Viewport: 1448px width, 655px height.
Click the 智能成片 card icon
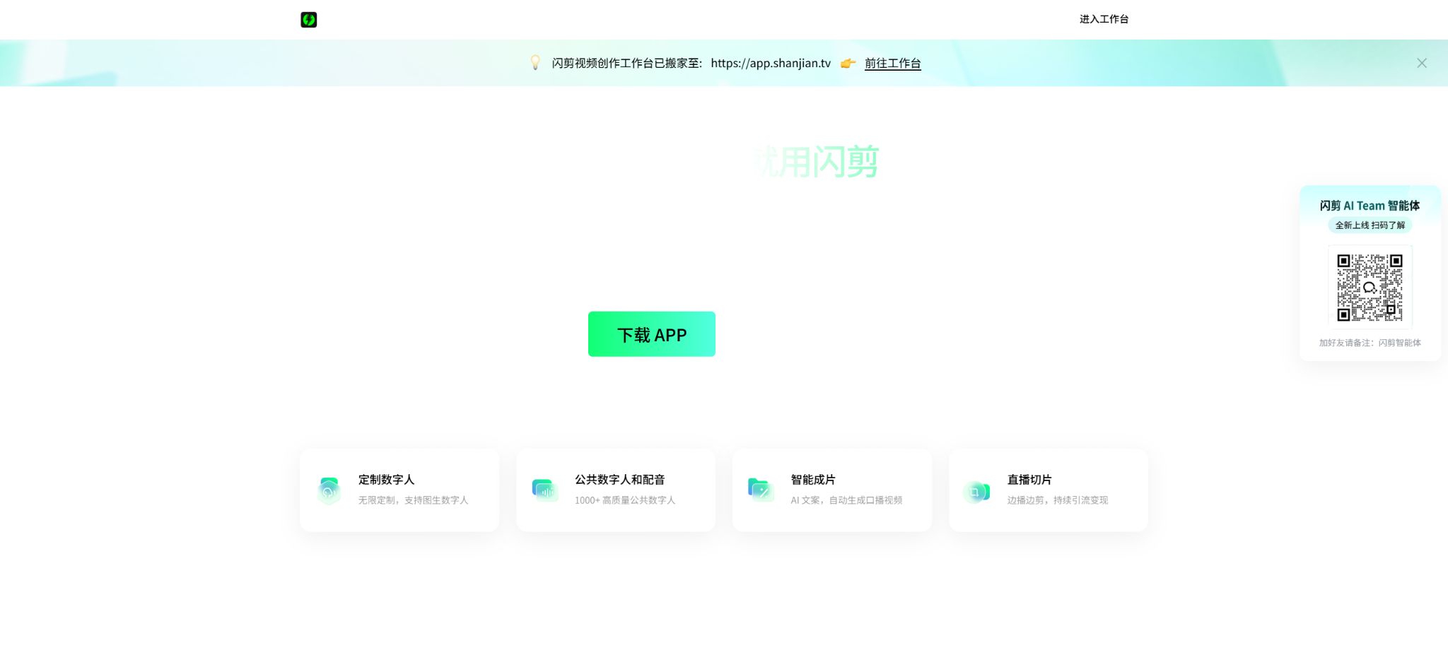(x=761, y=490)
